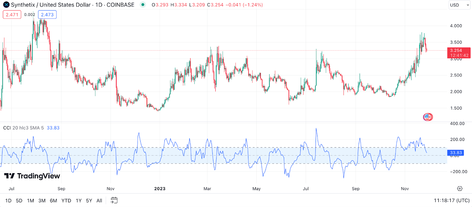Click the May label on time axis
472x207 pixels.
coord(257,189)
